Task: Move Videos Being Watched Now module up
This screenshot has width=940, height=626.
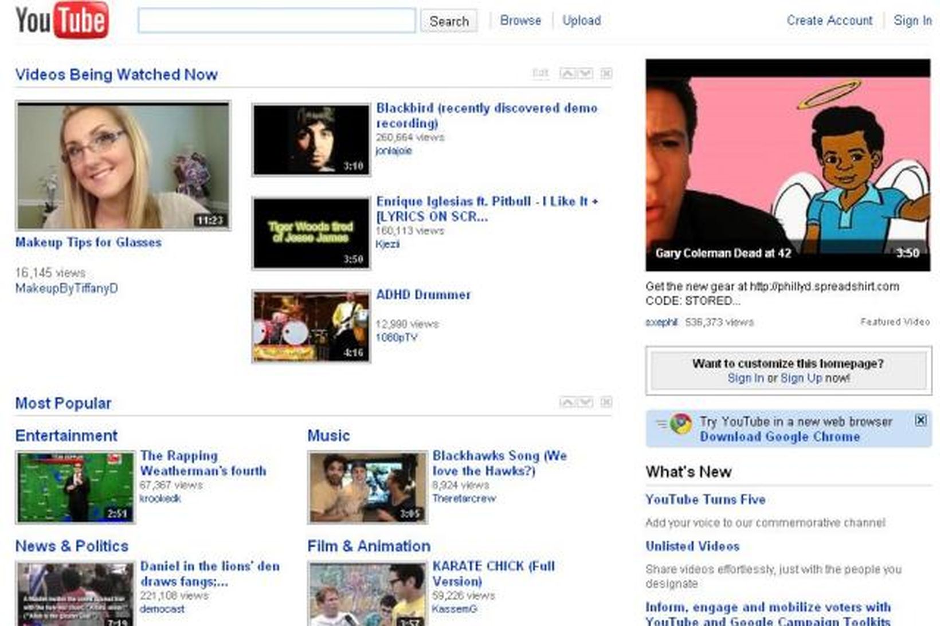Action: pyautogui.click(x=567, y=73)
